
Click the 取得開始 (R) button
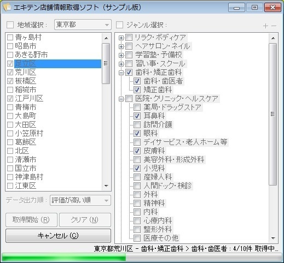(x=31, y=220)
